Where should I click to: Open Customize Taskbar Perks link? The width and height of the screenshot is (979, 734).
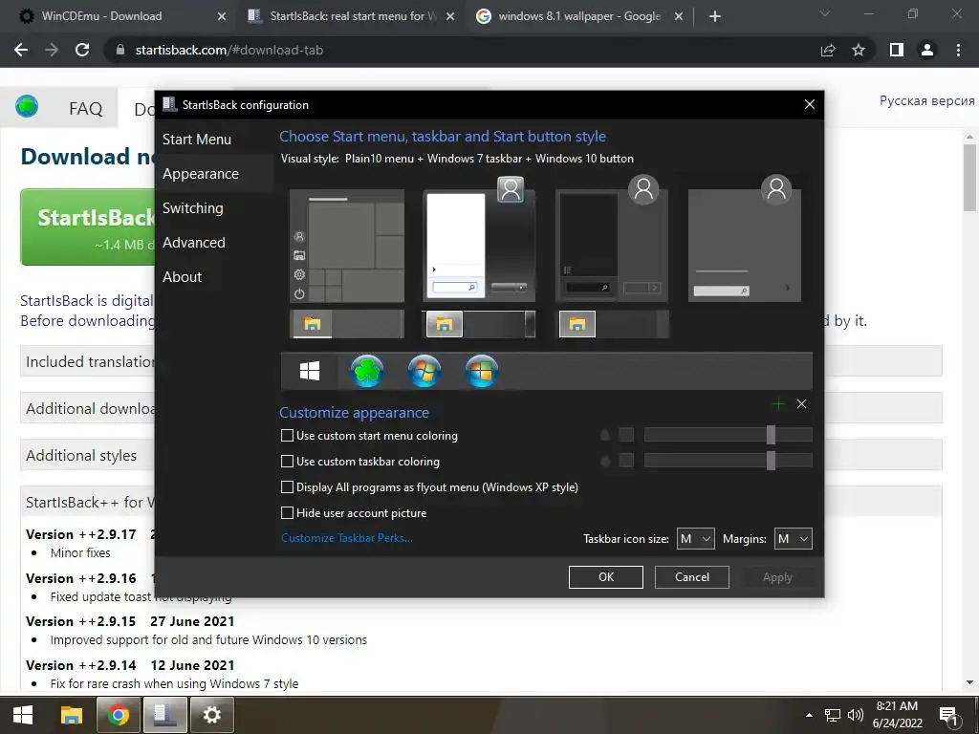click(346, 538)
